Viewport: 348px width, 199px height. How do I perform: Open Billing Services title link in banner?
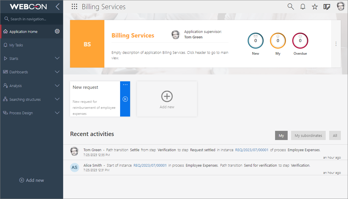[x=133, y=36]
